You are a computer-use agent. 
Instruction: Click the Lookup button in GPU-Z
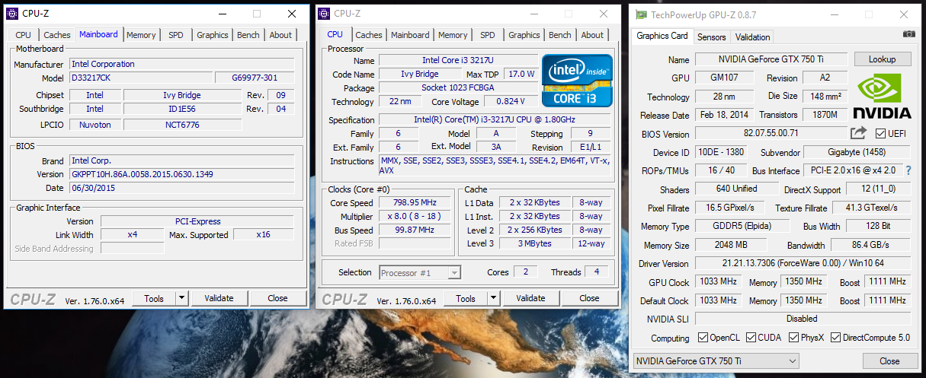[882, 59]
